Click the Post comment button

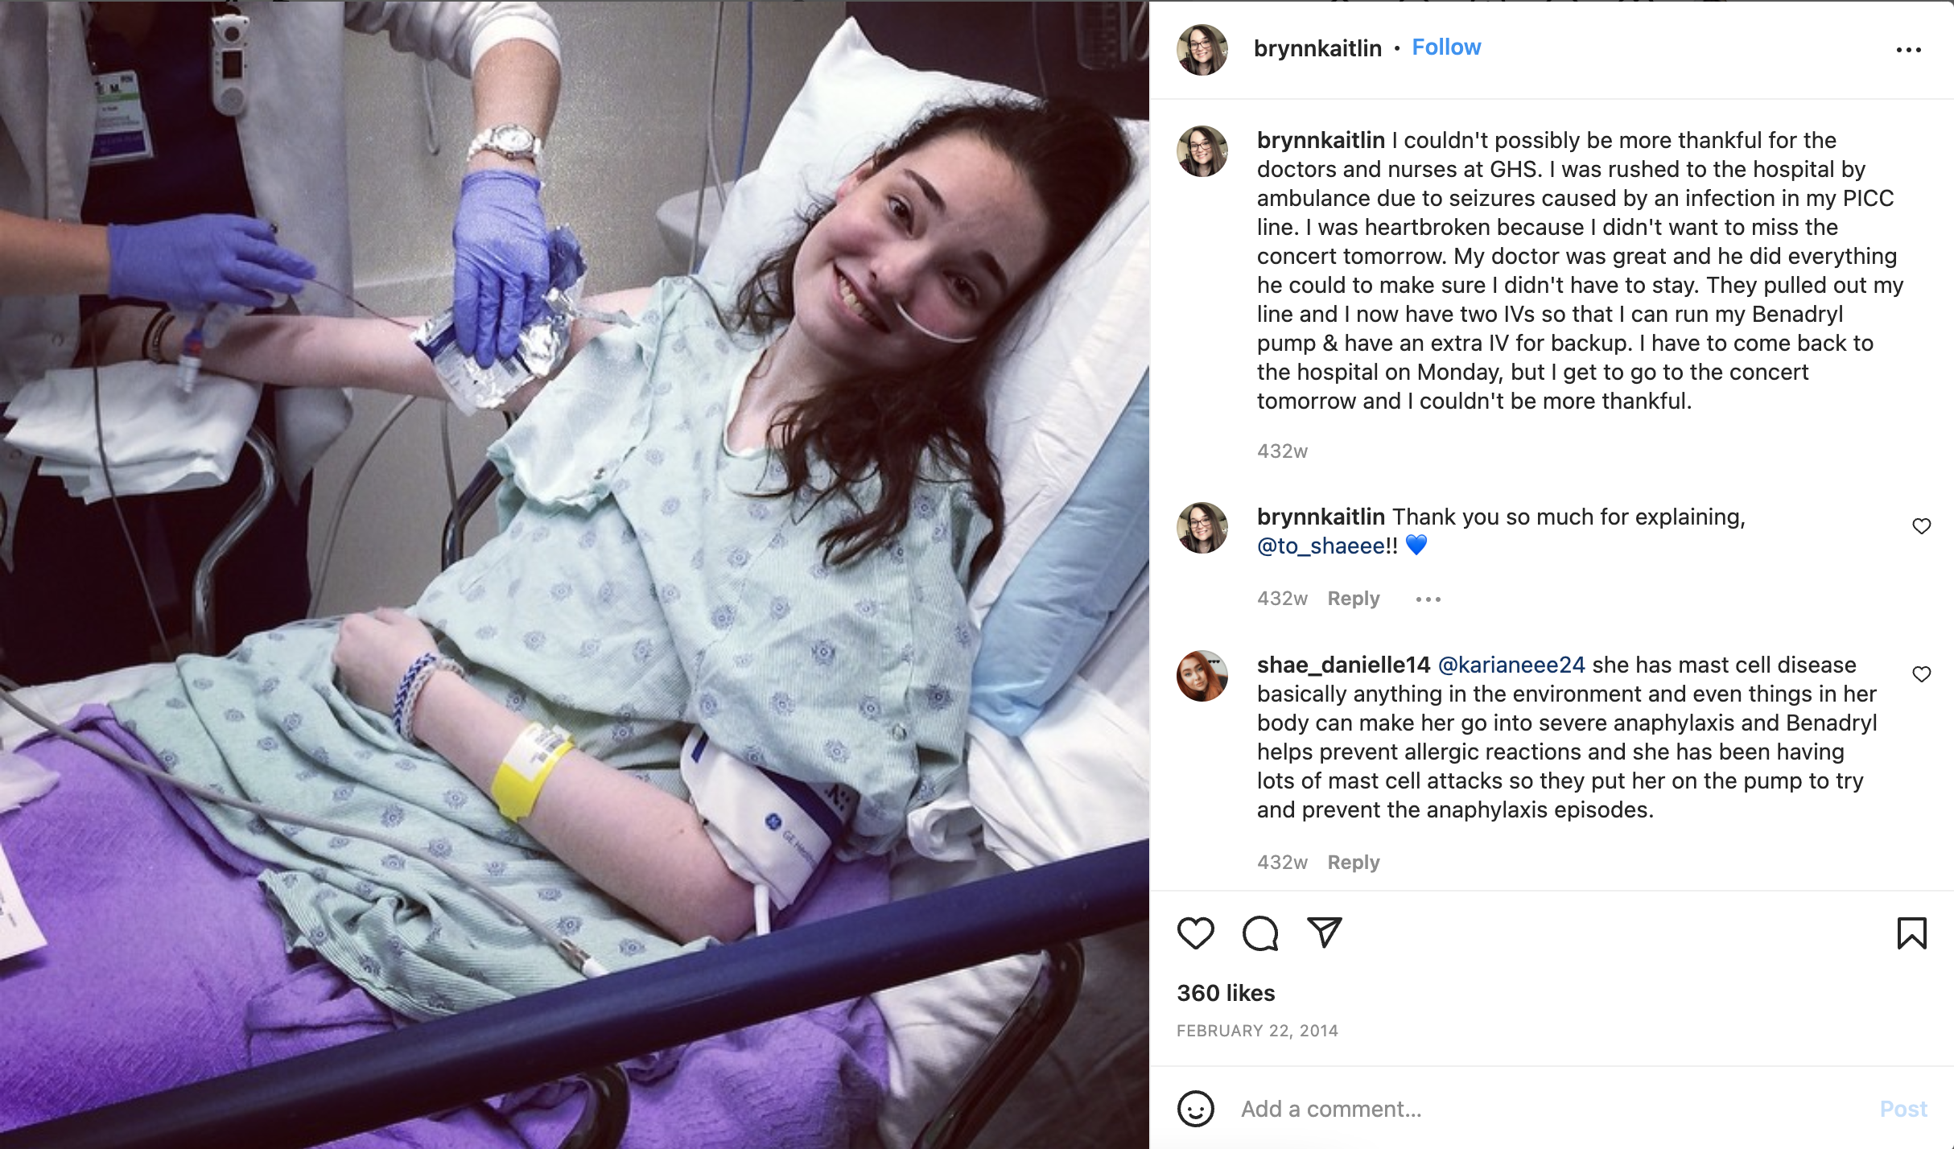click(x=1903, y=1109)
